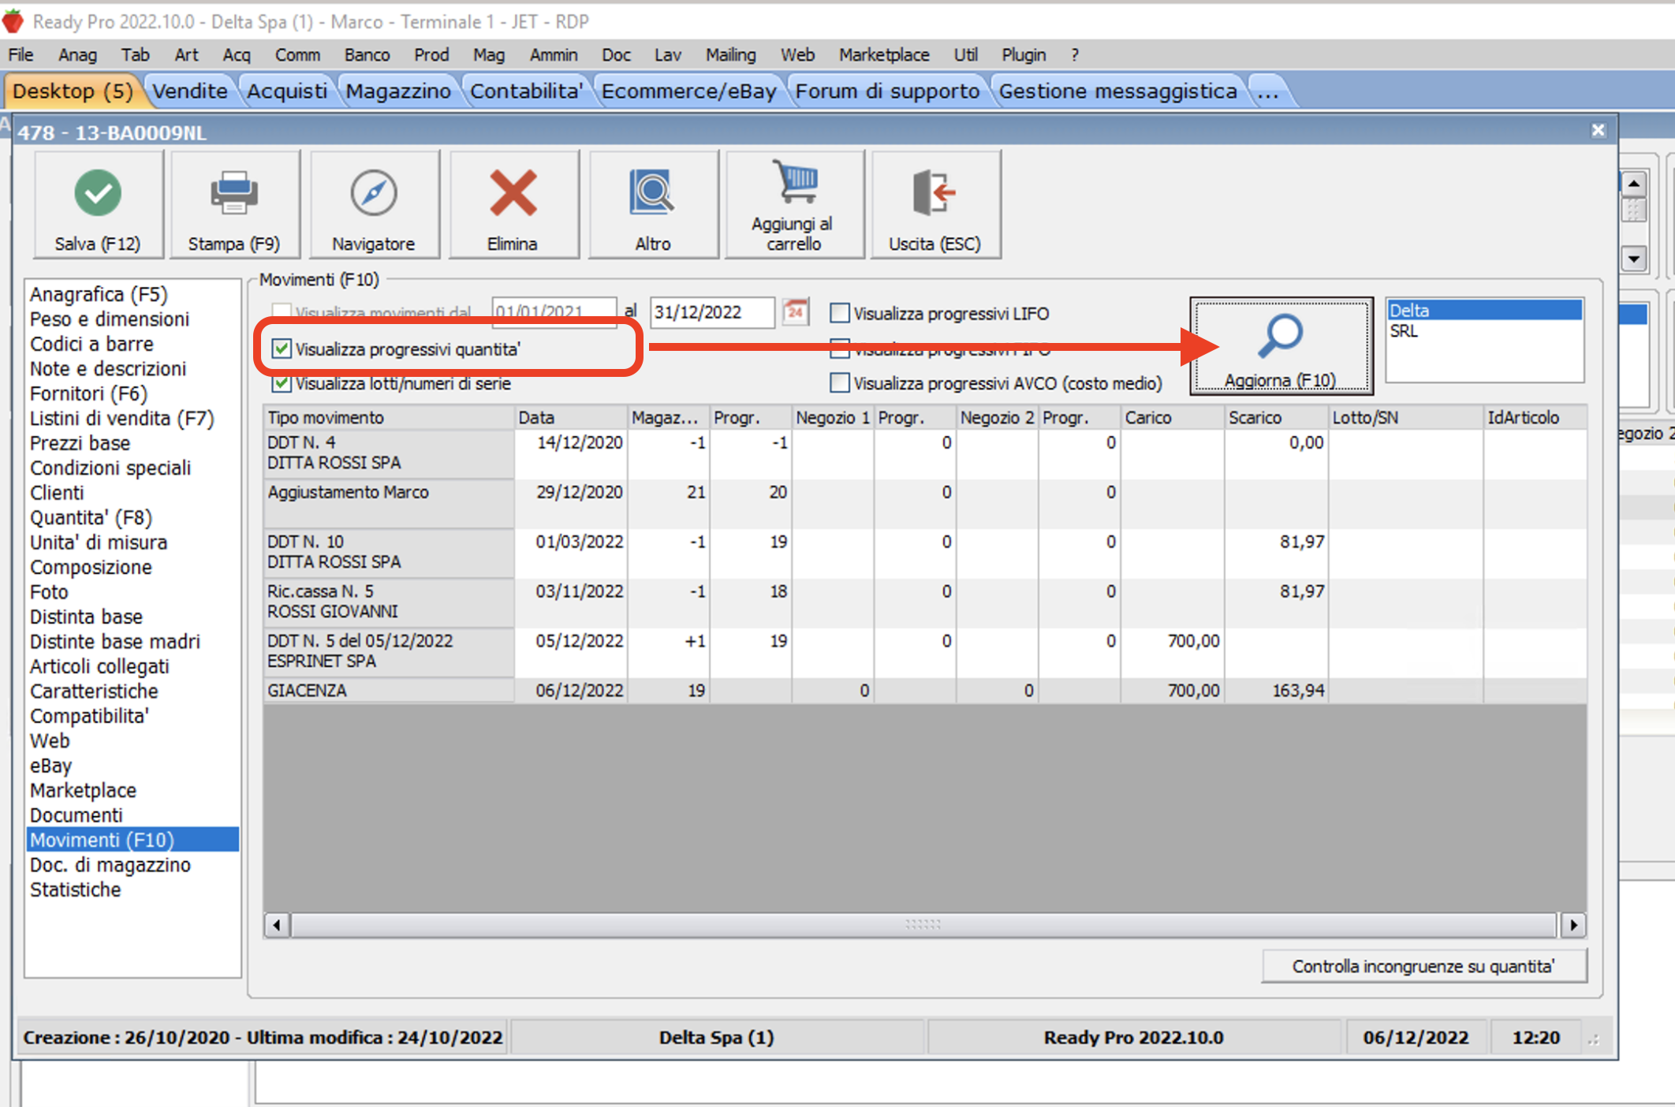Open the Altro options button
Image resolution: width=1675 pixels, height=1107 pixels.
tap(653, 205)
